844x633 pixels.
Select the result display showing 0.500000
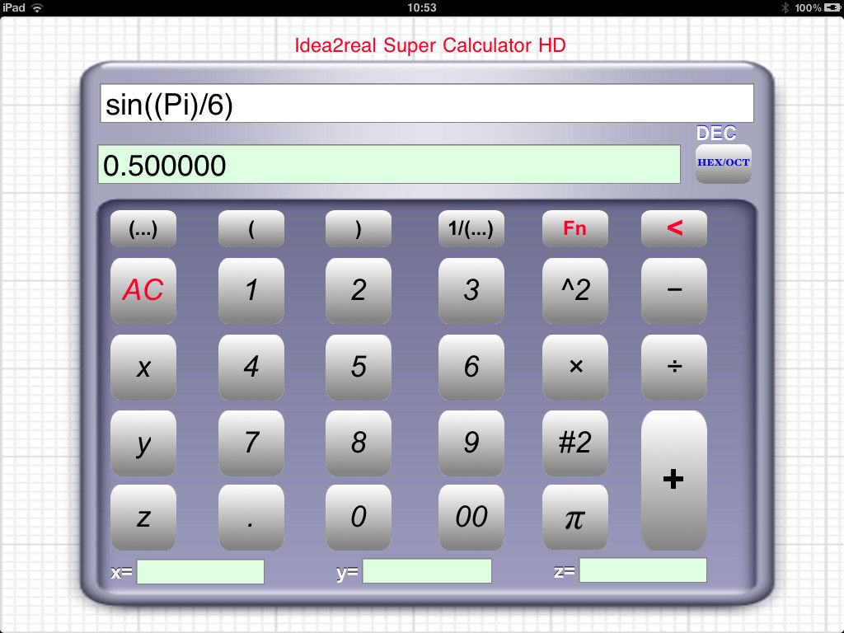point(389,164)
